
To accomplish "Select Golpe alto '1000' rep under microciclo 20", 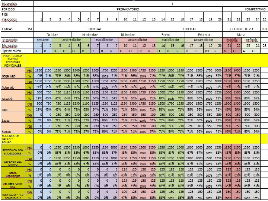I will pyautogui.click(x=218, y=82).
